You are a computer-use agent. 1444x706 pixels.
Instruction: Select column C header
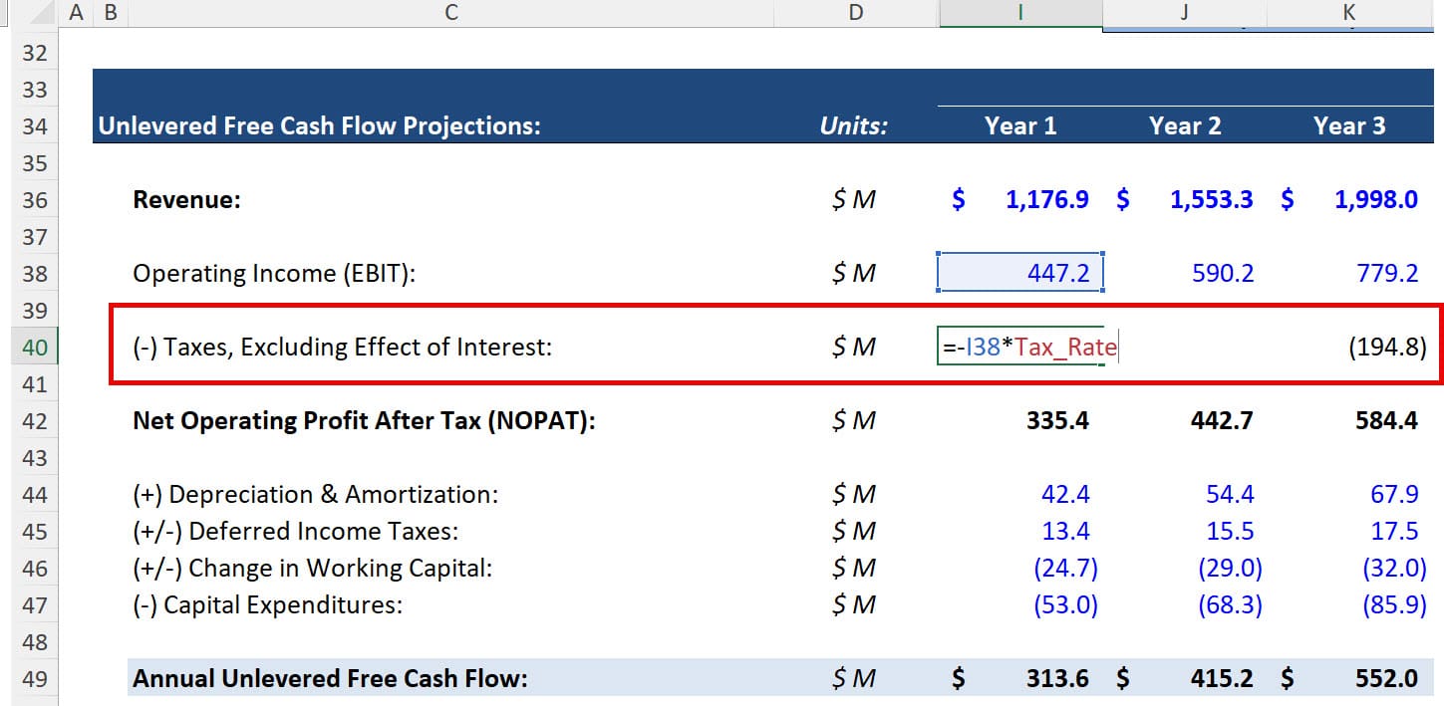tap(450, 12)
